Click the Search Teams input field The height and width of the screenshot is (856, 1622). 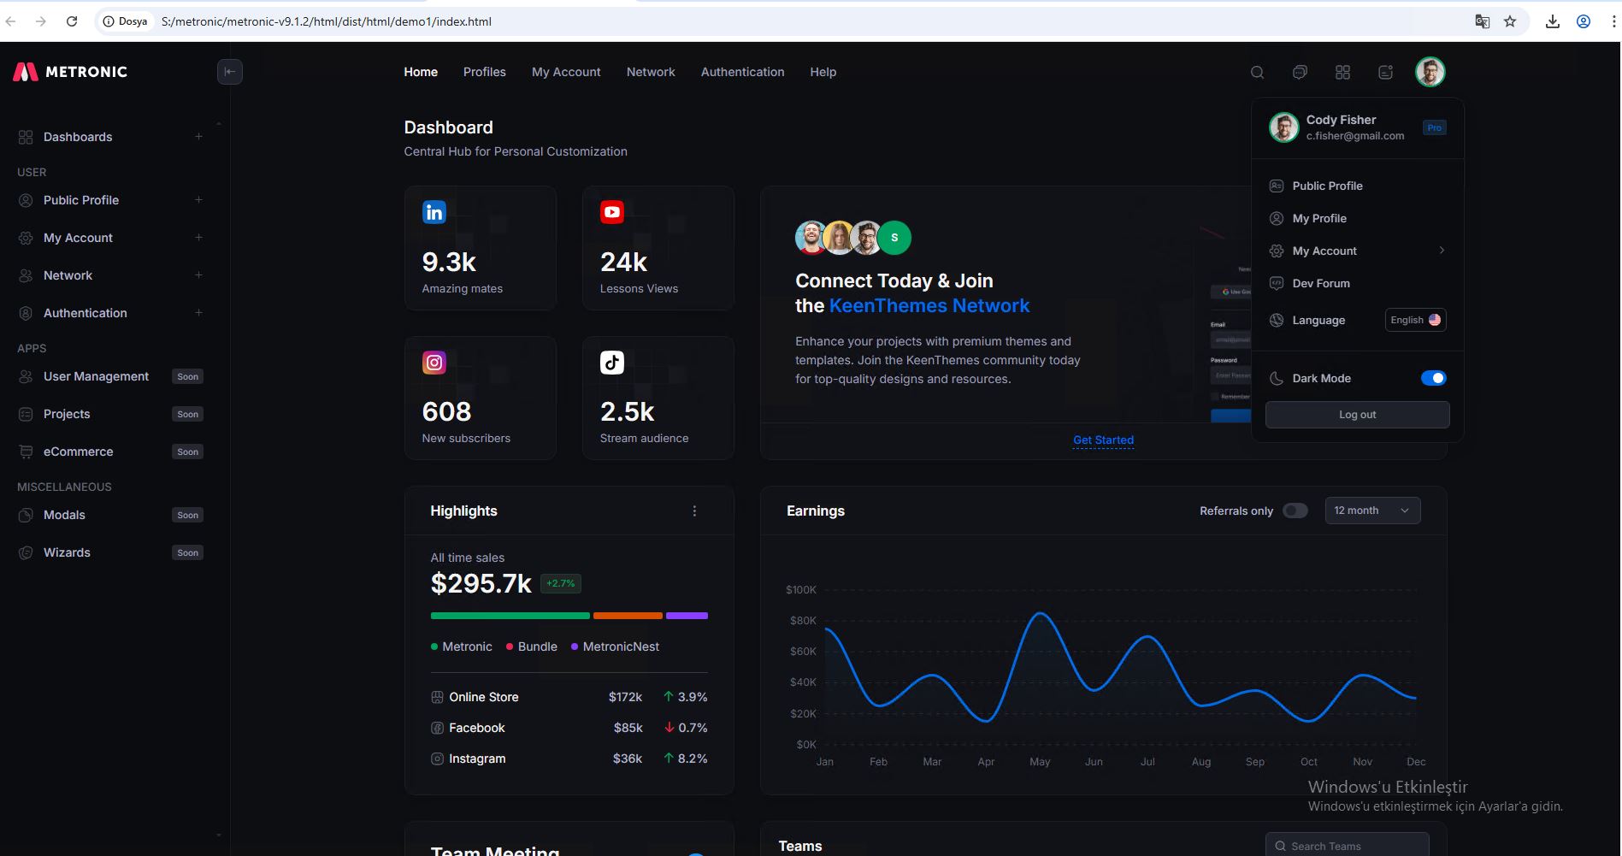click(x=1353, y=846)
